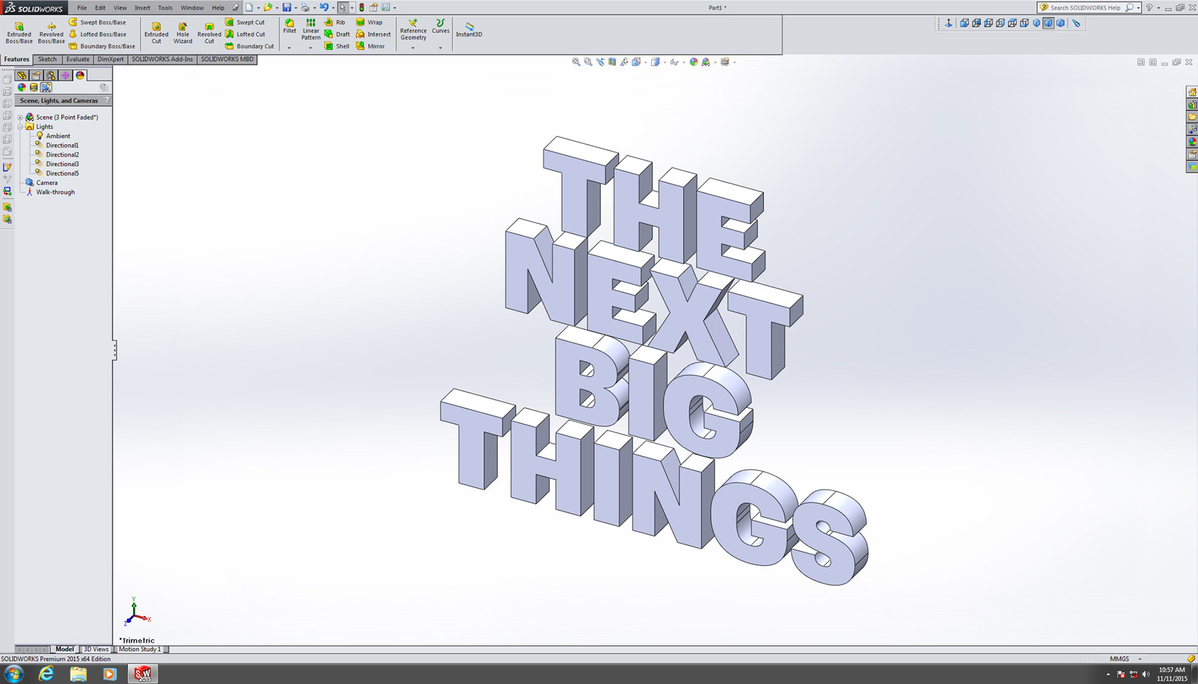Open Internet Explorer from the taskbar
This screenshot has height=684, width=1198.
click(46, 673)
